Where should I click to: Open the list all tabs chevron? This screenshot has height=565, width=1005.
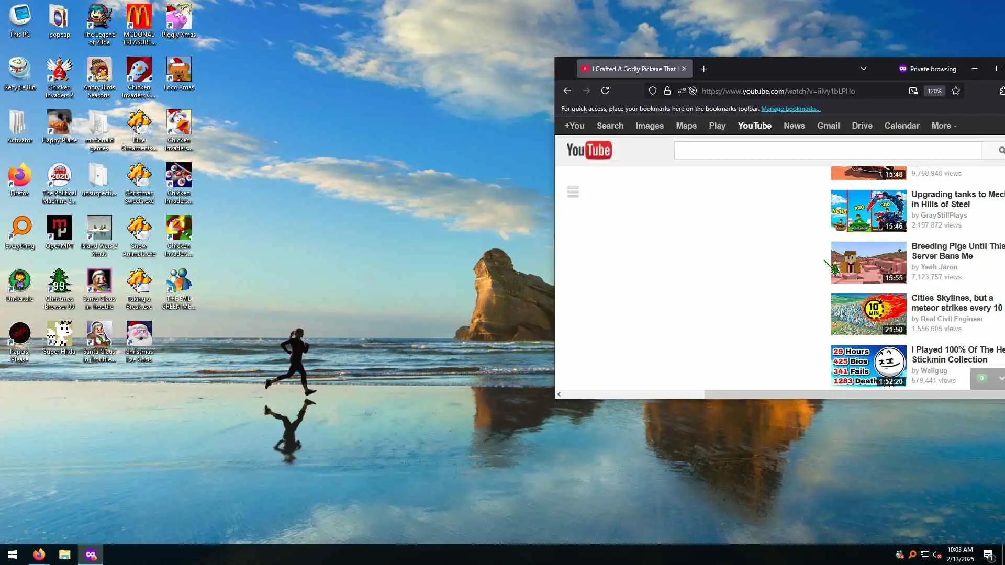pos(863,69)
